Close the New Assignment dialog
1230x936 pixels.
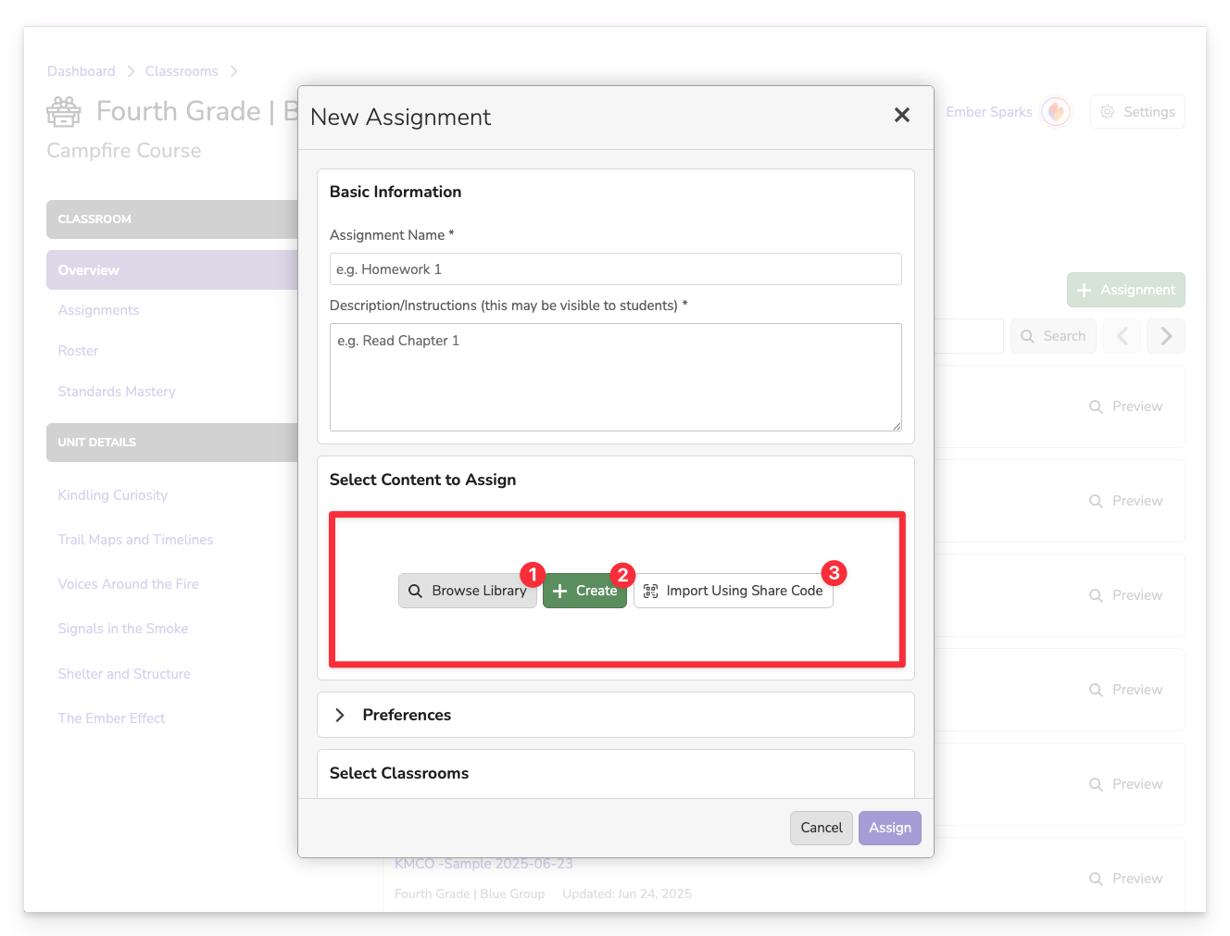(901, 115)
